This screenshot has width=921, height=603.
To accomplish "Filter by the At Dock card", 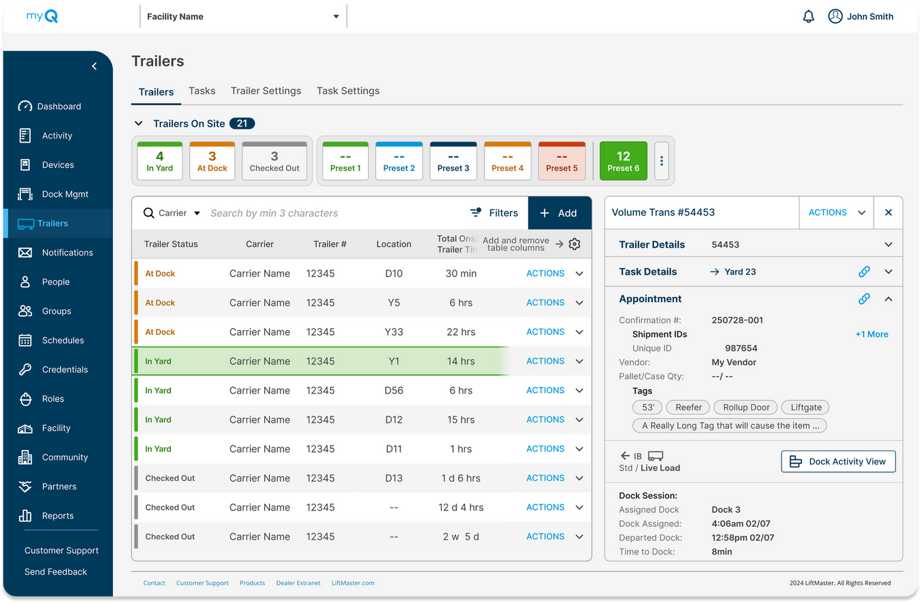I will (212, 161).
